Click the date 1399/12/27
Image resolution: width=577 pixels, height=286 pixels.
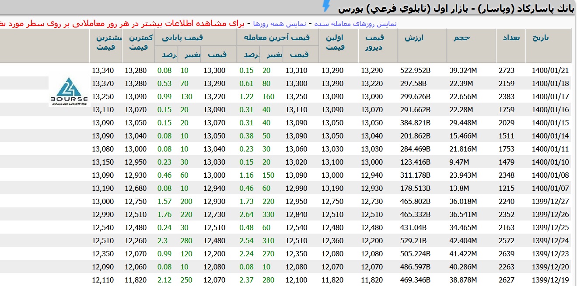(x=550, y=201)
